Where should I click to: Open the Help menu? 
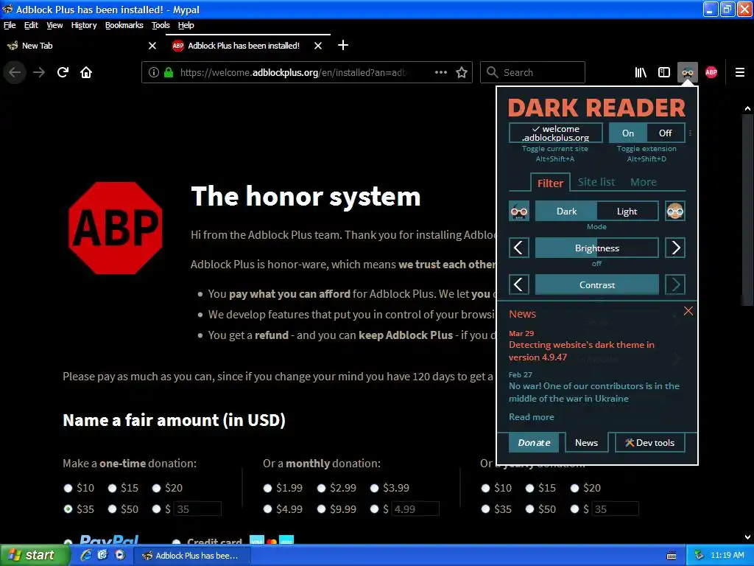pyautogui.click(x=186, y=25)
